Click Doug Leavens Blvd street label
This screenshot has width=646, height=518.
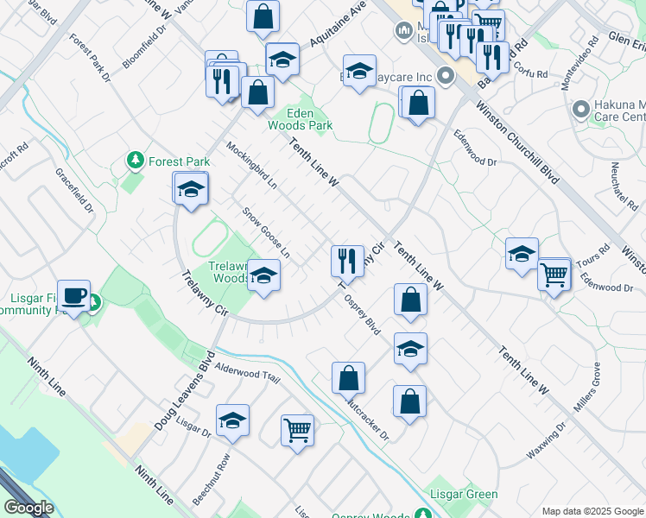186,390
